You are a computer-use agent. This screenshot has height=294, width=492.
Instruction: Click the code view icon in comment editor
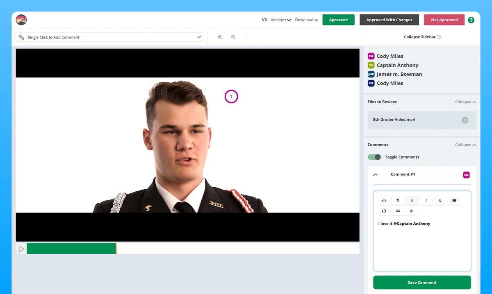[x=384, y=201]
